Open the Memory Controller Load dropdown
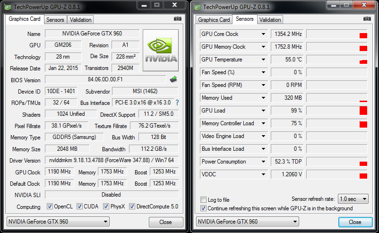Screen dimensions: 379x233 264,123
